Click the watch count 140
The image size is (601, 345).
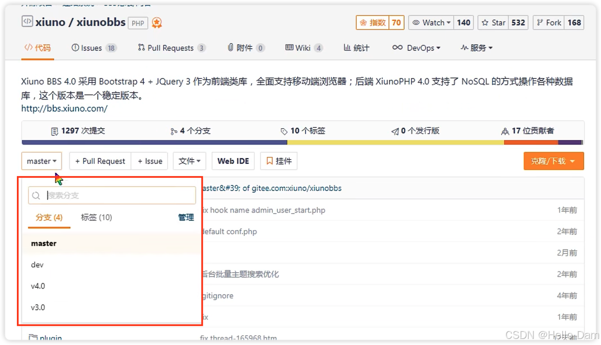click(463, 23)
